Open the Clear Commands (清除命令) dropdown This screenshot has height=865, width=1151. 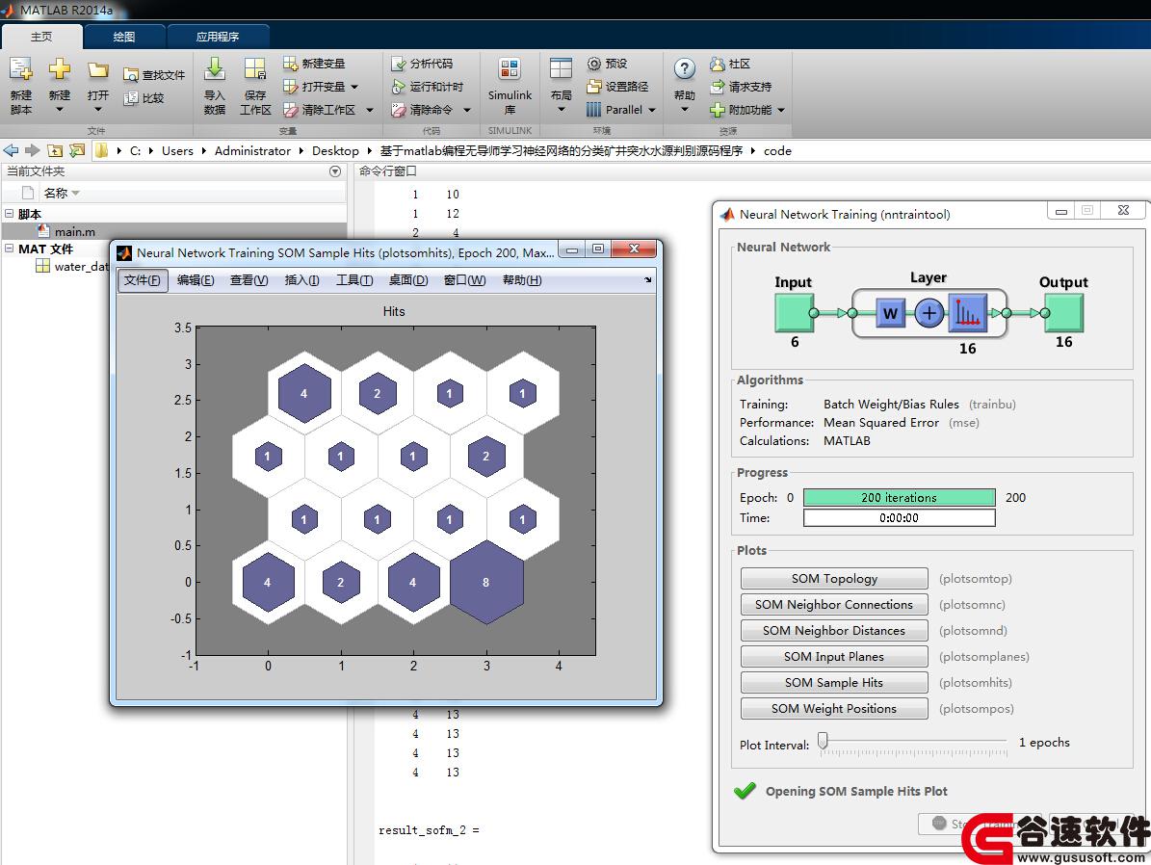pos(467,110)
